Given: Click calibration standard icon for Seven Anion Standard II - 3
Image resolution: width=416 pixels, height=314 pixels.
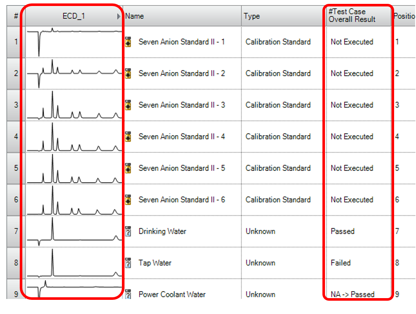Looking at the screenshot, I should tap(128, 105).
